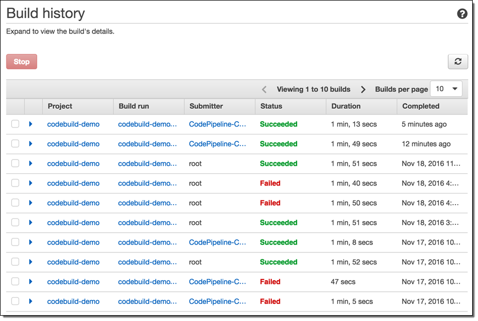Expand the third build submitted by root
The width and height of the screenshot is (478, 321).
pyautogui.click(x=30, y=202)
